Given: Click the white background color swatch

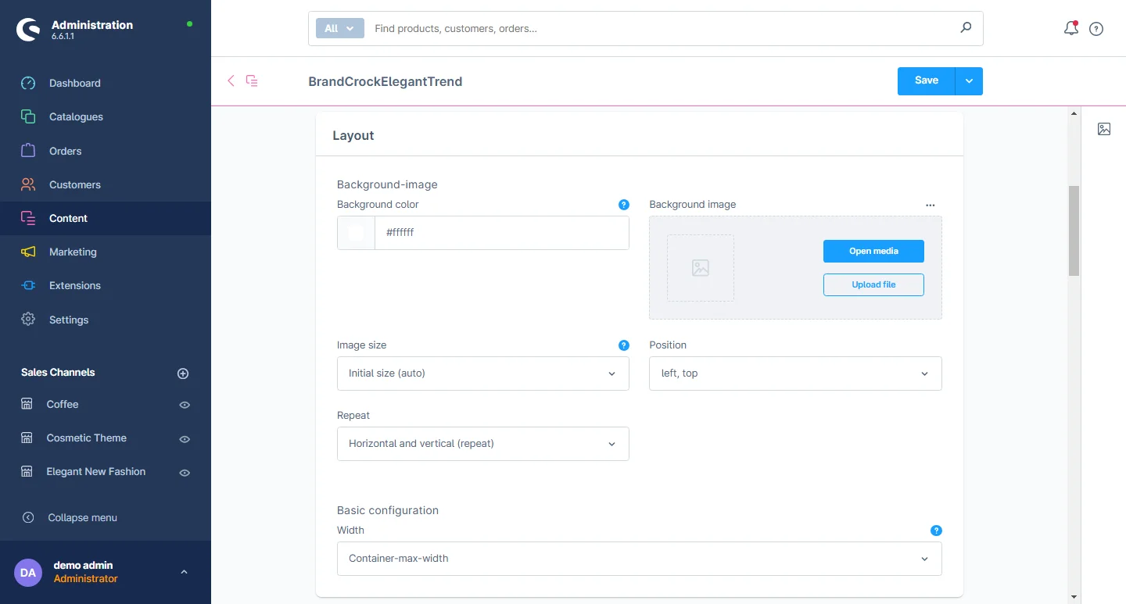Looking at the screenshot, I should (356, 233).
